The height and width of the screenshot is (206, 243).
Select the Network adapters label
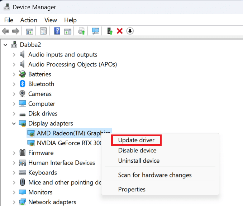[52, 202]
